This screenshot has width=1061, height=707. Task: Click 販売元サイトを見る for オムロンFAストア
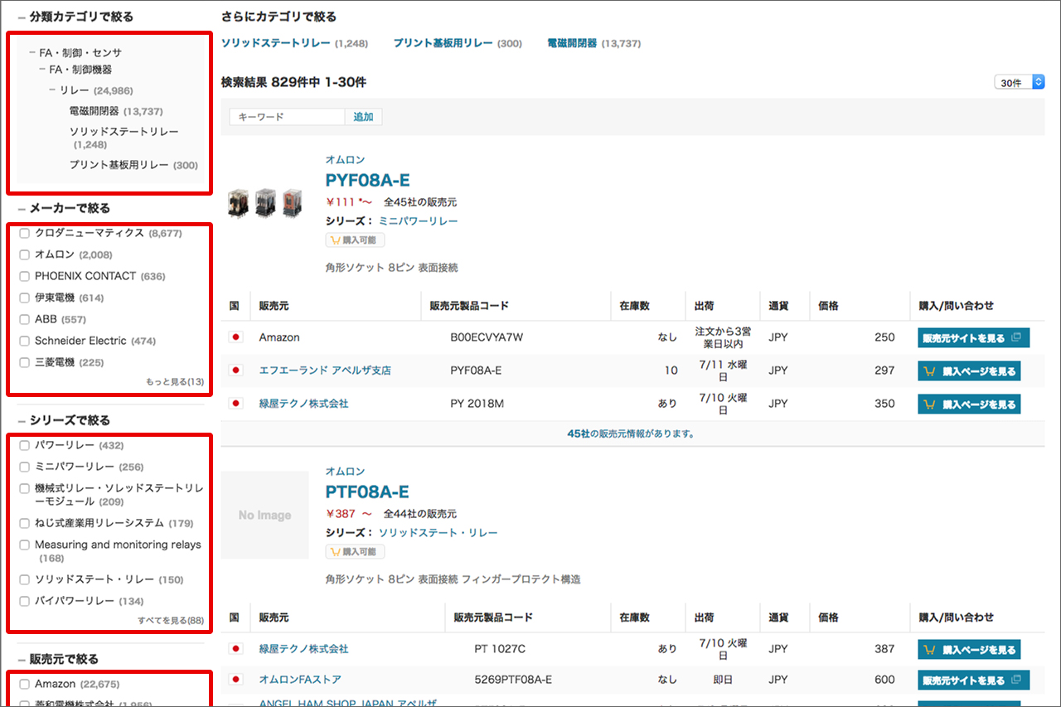pyautogui.click(x=973, y=680)
